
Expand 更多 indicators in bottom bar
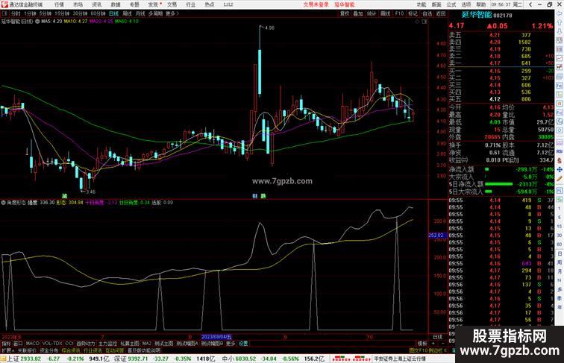(231, 344)
